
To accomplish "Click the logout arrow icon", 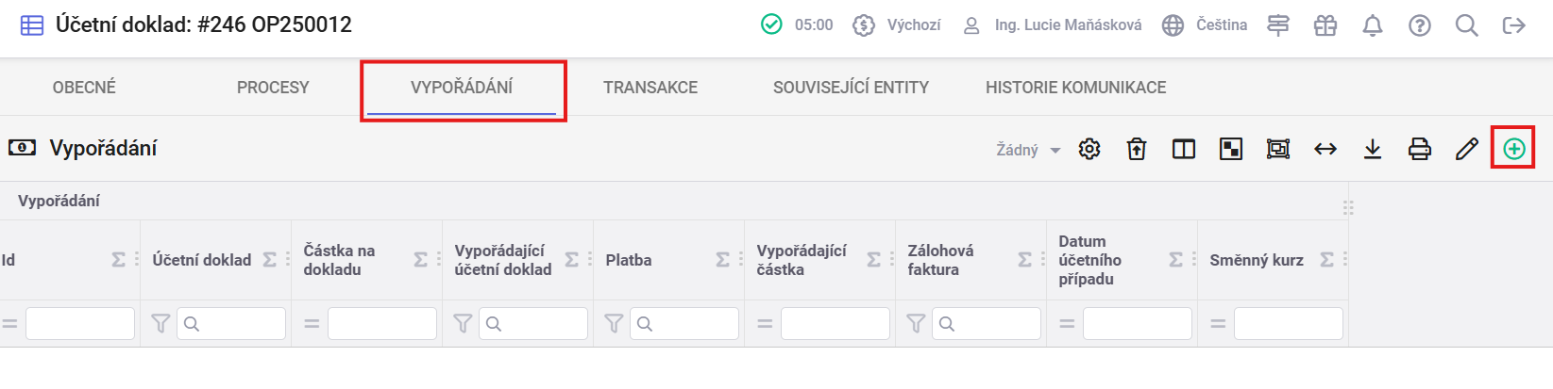I will click(x=1513, y=25).
